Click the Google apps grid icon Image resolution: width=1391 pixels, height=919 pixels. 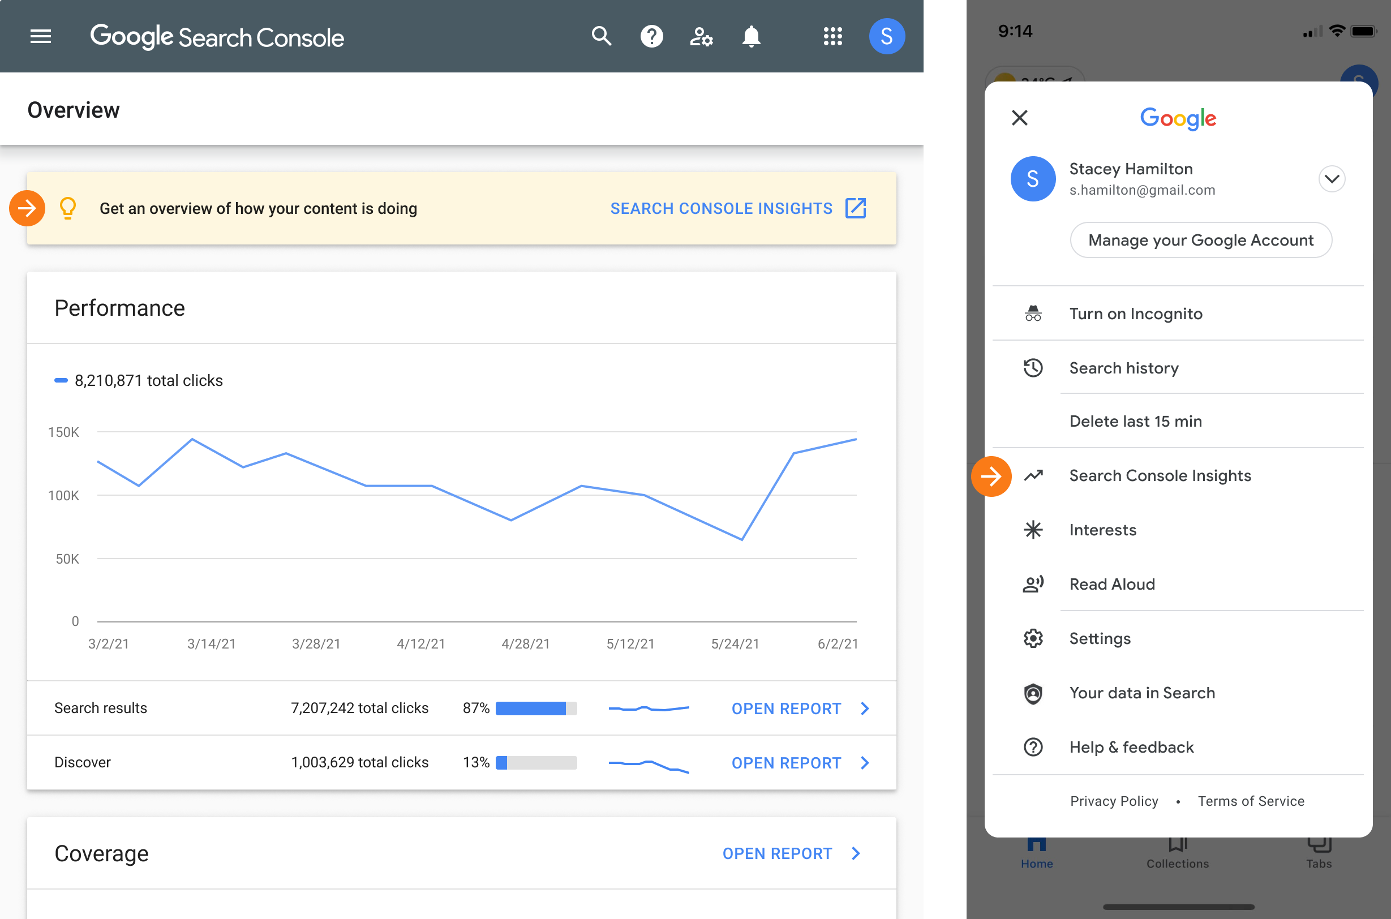(x=832, y=36)
